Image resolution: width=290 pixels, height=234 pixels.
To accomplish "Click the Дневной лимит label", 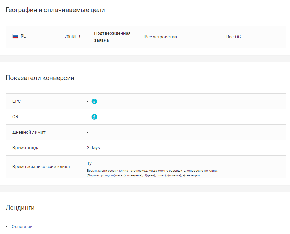I will click(29, 132).
